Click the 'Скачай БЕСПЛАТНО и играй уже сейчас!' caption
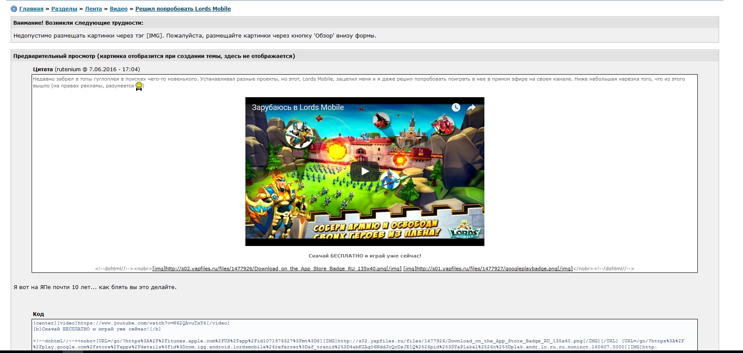743x353 pixels. (364, 256)
